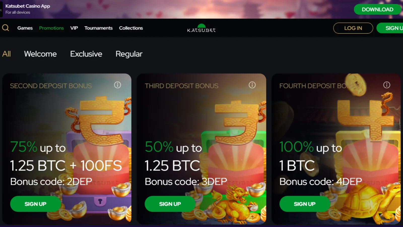Sign up for the 3DEP bonus
This screenshot has width=403, height=227.
pos(170,204)
